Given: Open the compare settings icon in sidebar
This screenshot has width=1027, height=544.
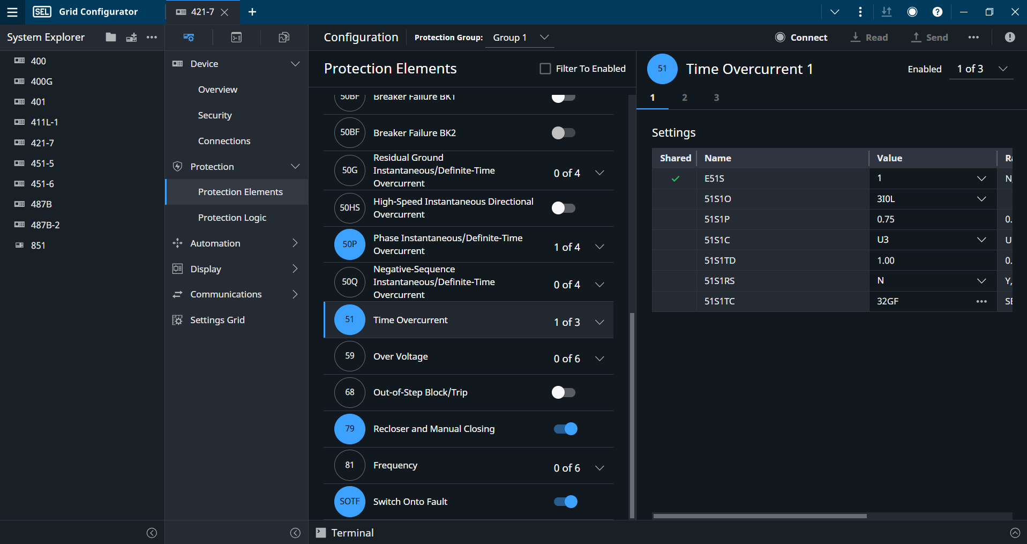Looking at the screenshot, I should point(284,37).
